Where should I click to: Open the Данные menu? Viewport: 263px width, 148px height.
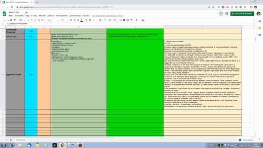[51, 16]
